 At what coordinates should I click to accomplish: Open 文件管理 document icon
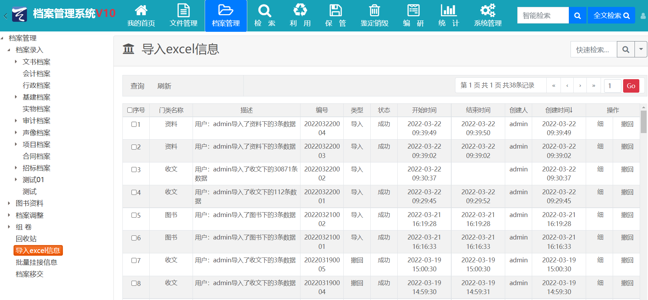click(x=183, y=11)
